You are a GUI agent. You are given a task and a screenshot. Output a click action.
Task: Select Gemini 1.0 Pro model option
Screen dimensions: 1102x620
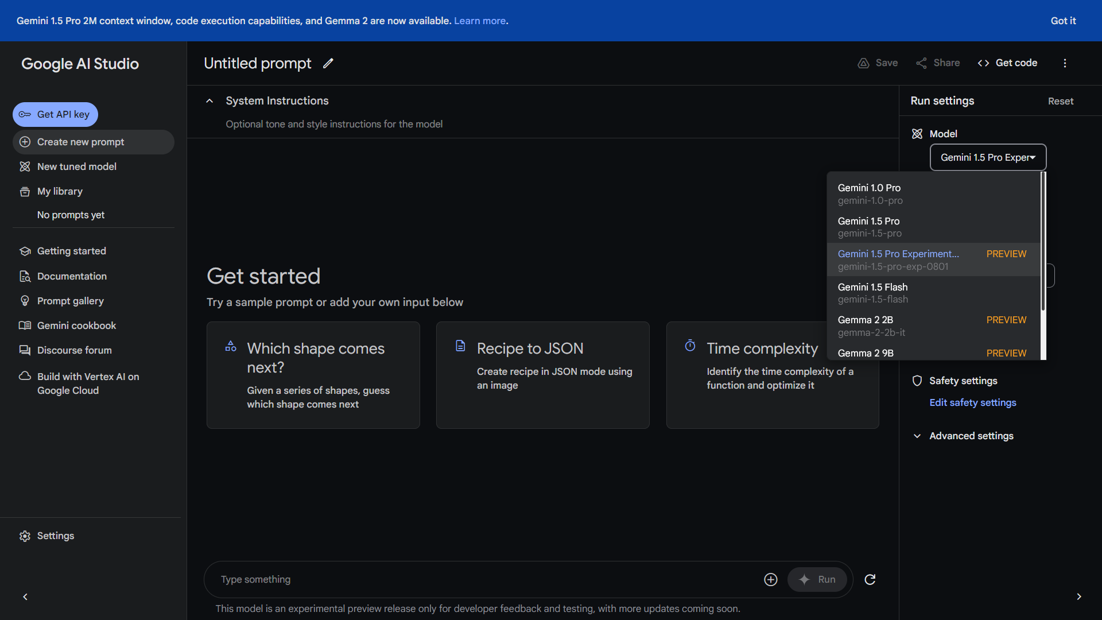click(x=933, y=194)
